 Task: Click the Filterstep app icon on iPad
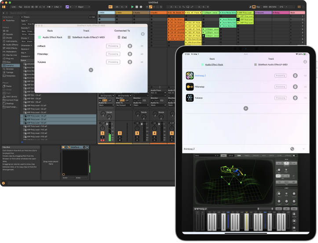coord(190,87)
